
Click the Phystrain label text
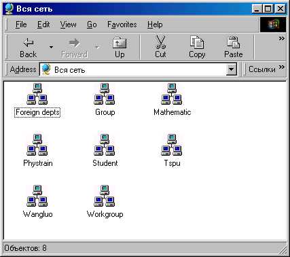point(38,163)
